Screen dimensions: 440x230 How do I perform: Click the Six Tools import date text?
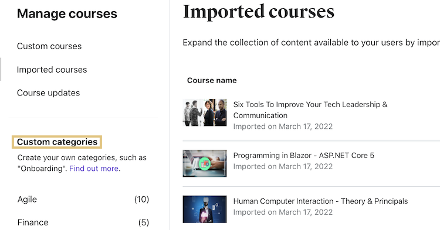click(x=283, y=126)
